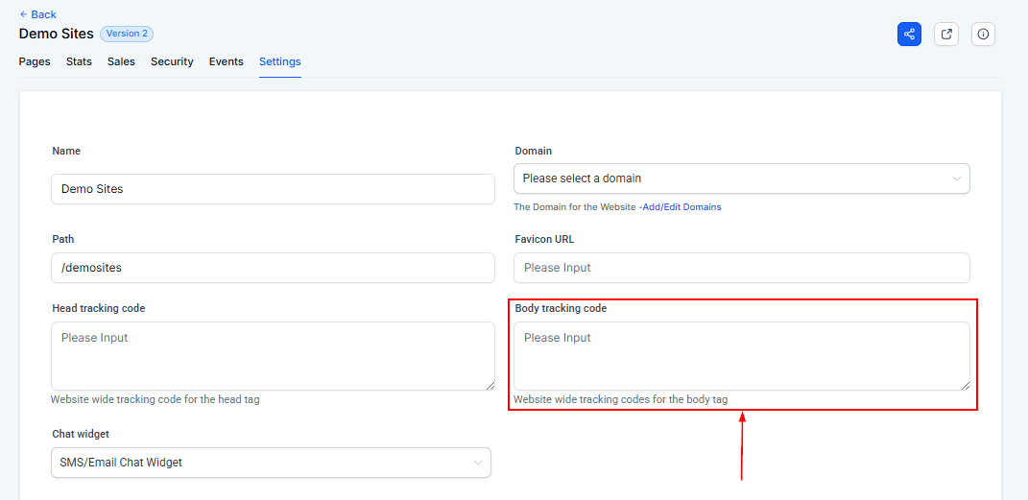Click inside Body tracking code textarea
This screenshot has height=500, width=1028.
pyautogui.click(x=741, y=356)
